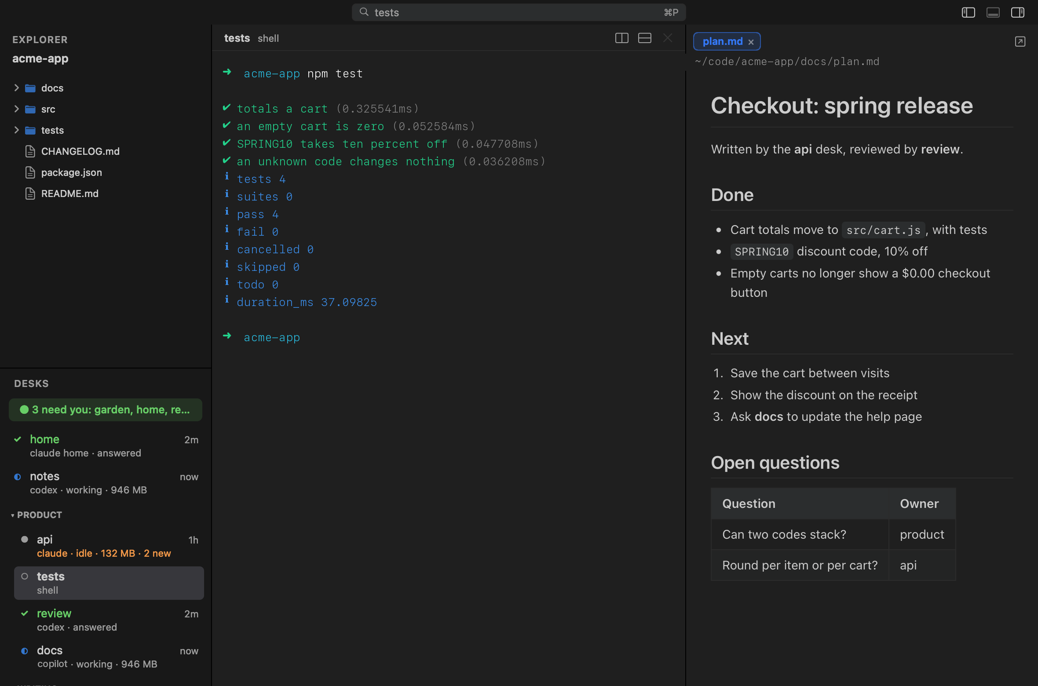1038x686 pixels.
Task: Select the src folder icon
Action: [30, 109]
